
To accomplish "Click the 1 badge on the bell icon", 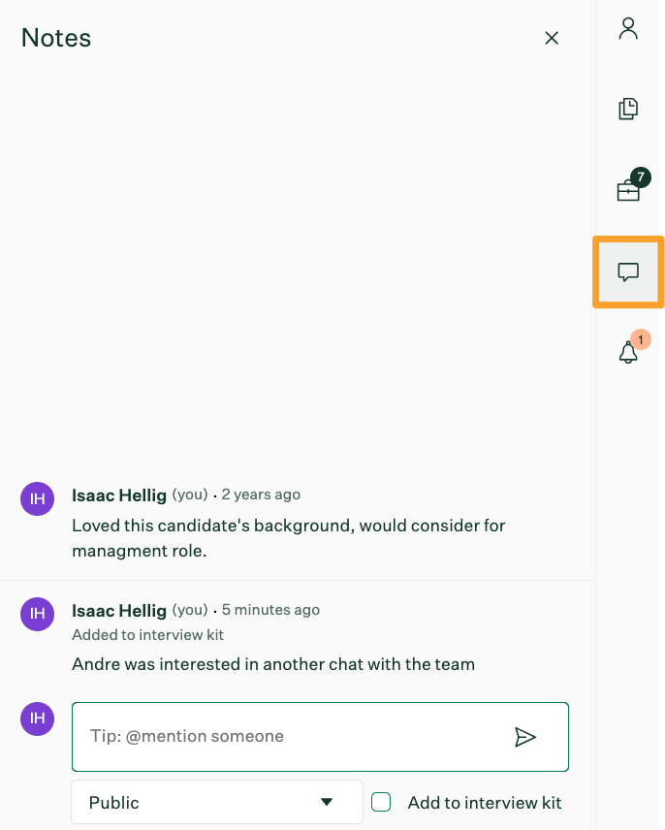I will 641,339.
